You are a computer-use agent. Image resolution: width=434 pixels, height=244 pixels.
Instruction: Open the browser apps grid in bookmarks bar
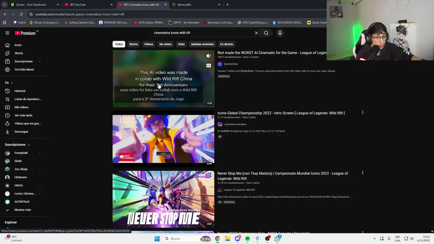point(4,23)
